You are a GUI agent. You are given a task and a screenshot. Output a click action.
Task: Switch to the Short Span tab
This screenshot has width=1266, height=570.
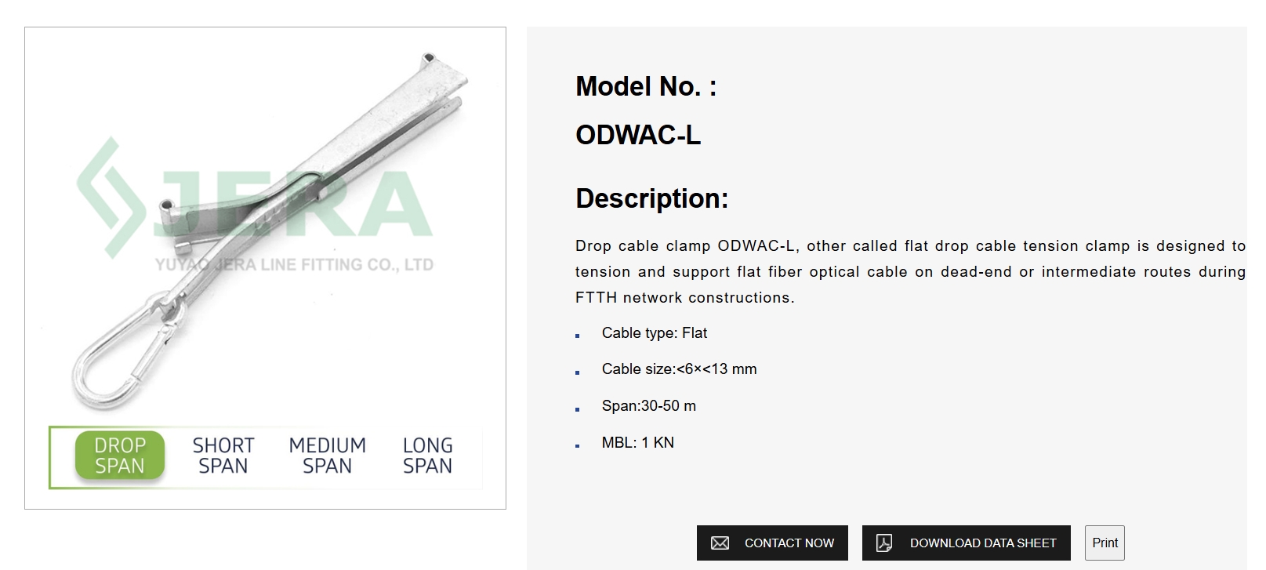pos(223,455)
